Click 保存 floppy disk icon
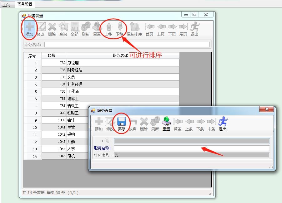Viewport: 282px width, 203px height. pos(121,124)
